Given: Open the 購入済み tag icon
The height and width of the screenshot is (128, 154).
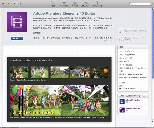Looking at the screenshot, I should tap(86, 4).
